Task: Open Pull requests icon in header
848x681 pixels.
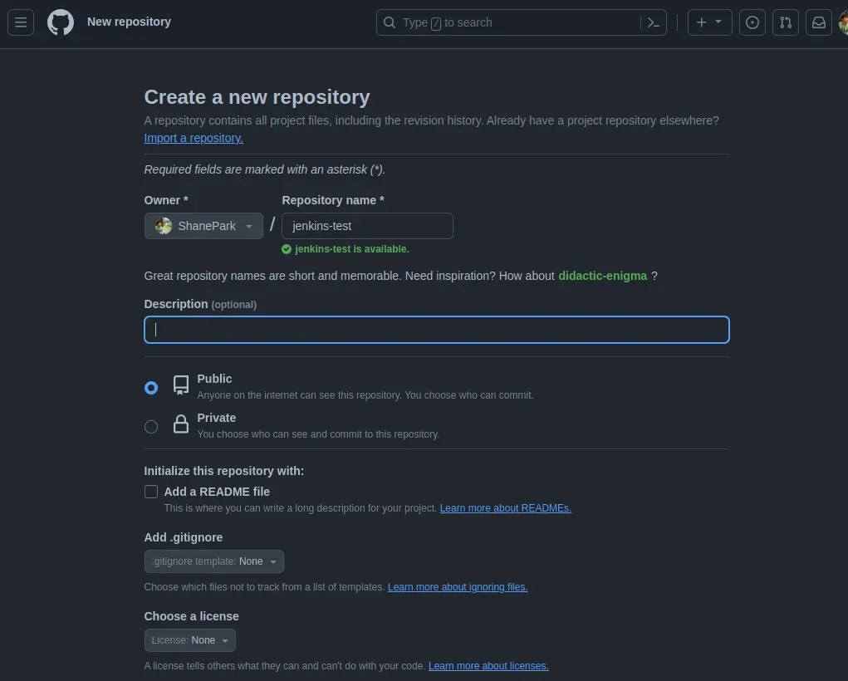Action: (785, 22)
